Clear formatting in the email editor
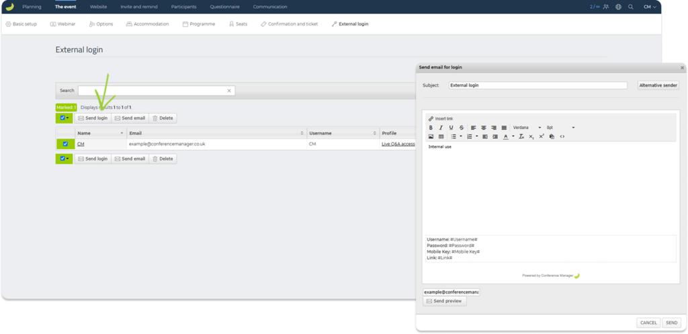688x334 pixels. coord(521,136)
